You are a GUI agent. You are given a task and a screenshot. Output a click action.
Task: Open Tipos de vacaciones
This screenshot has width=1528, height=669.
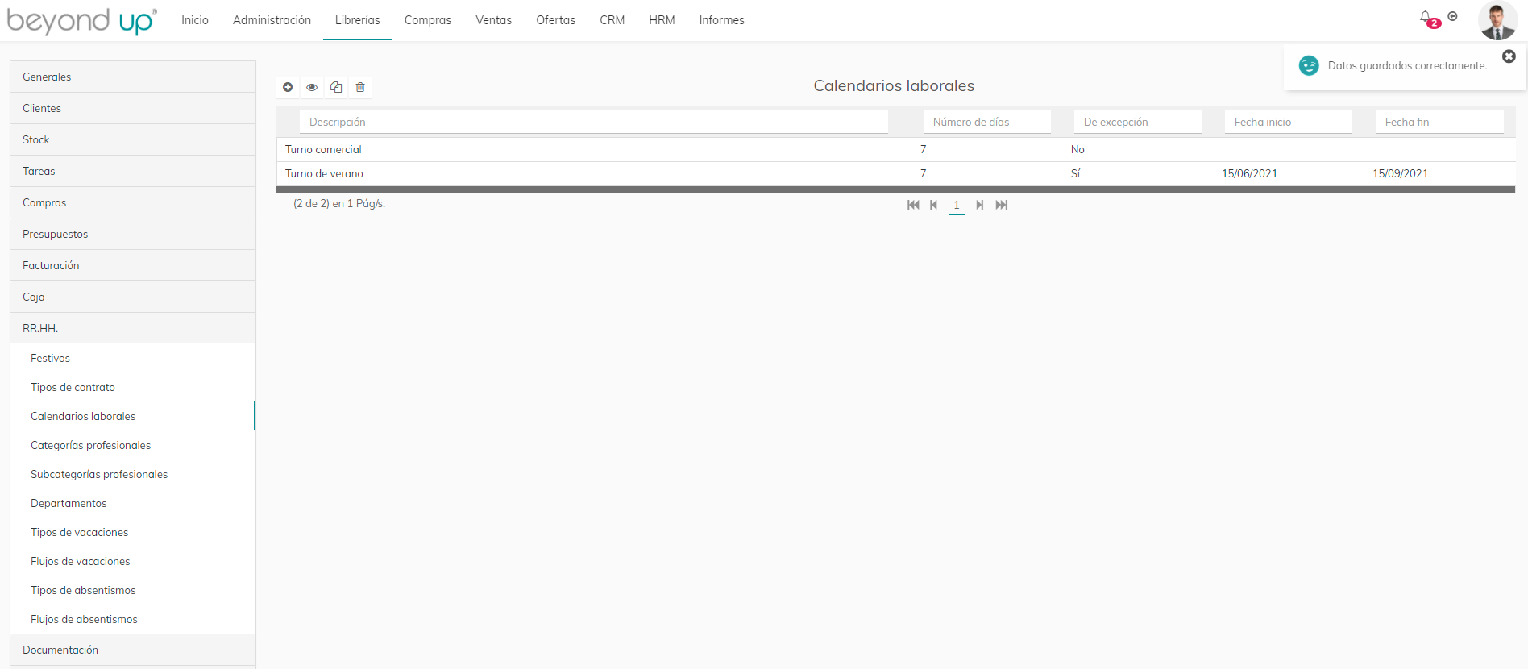133,532
